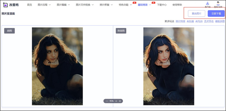Open the 照片修复 menu
The width and height of the screenshot is (226, 111).
tap(106, 5)
